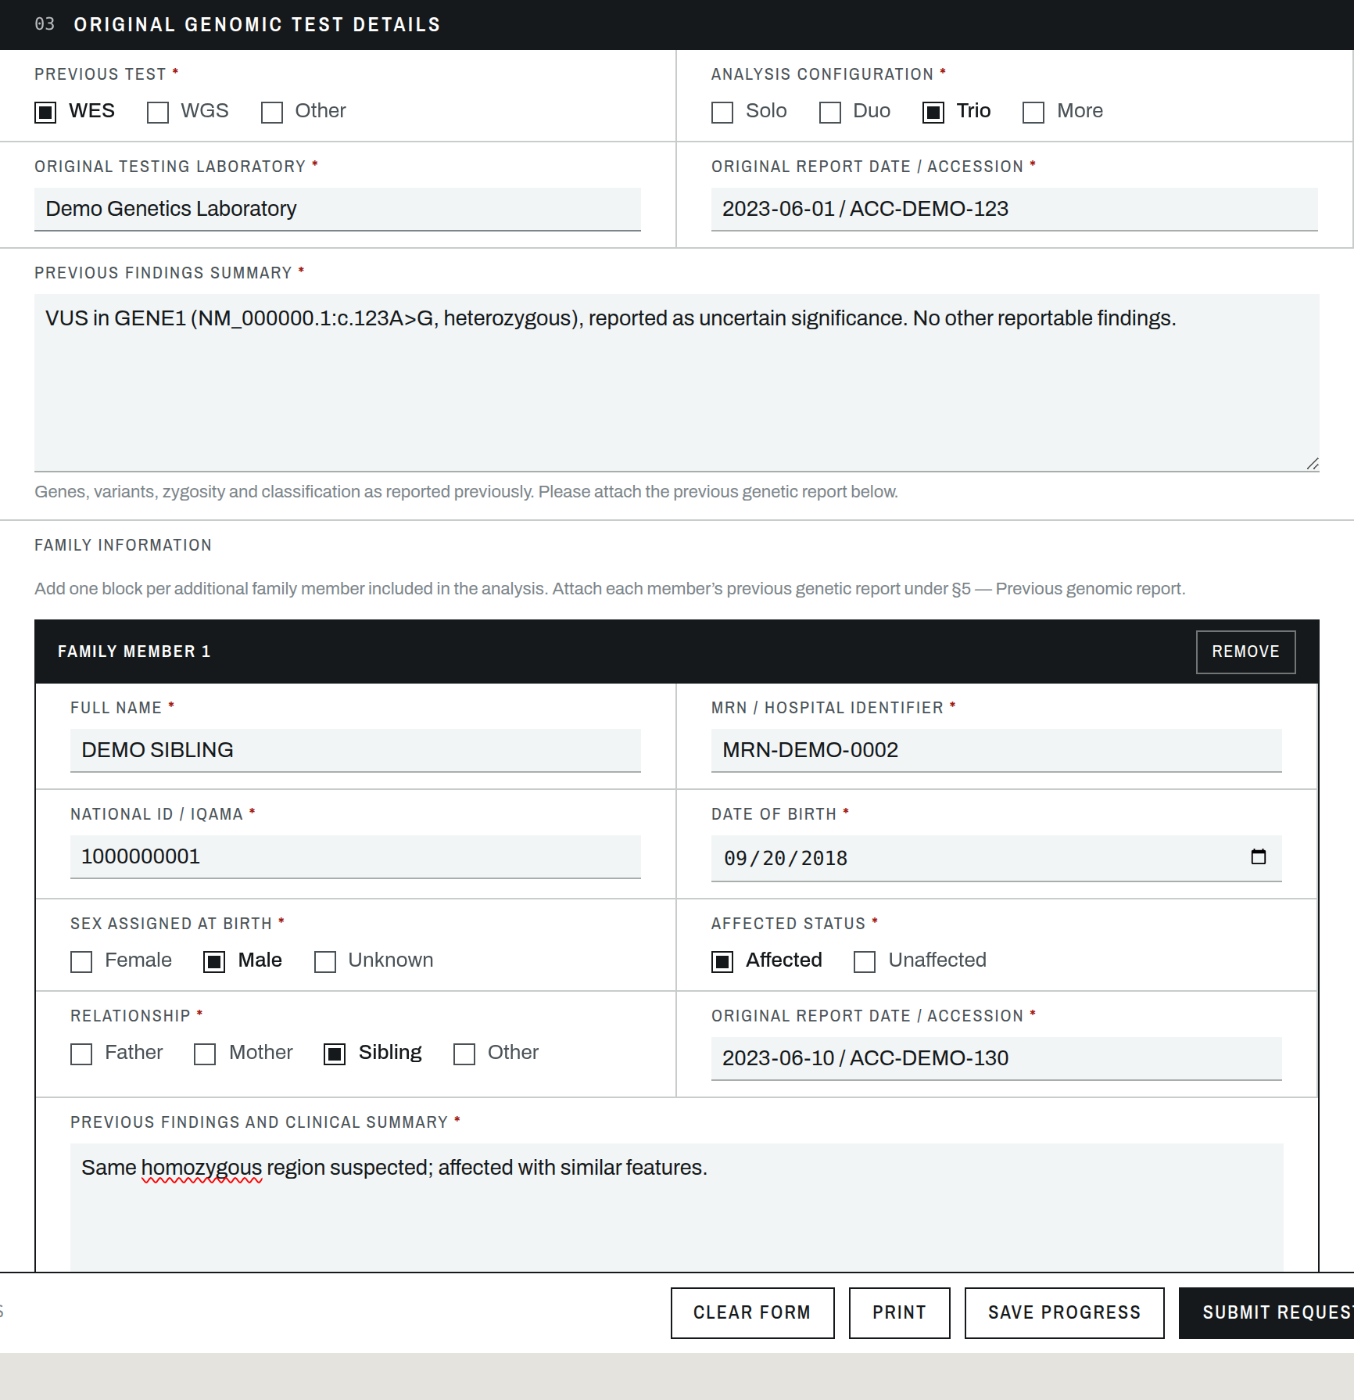
Task: Set affected status to Unaffected
Action: (865, 962)
